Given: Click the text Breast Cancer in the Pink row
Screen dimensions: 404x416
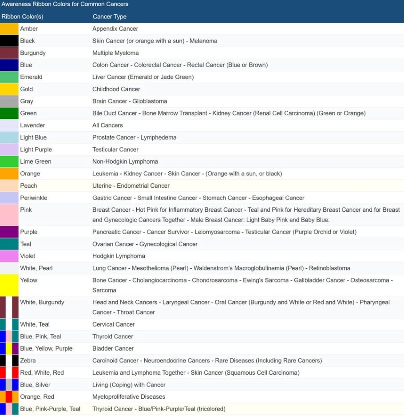Looking at the screenshot, I should [107, 210].
